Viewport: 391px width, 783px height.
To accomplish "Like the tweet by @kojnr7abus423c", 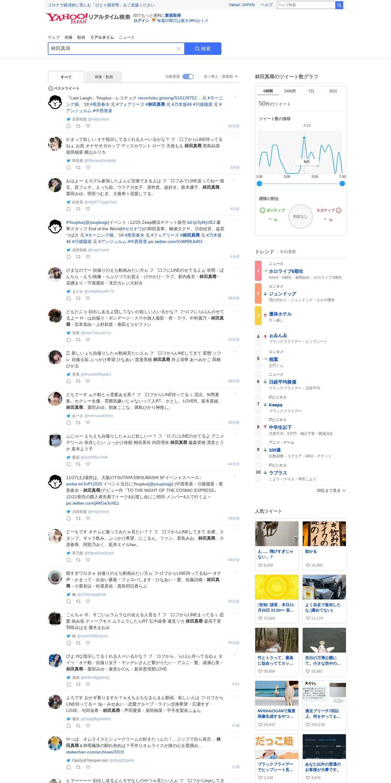I will click(88, 340).
